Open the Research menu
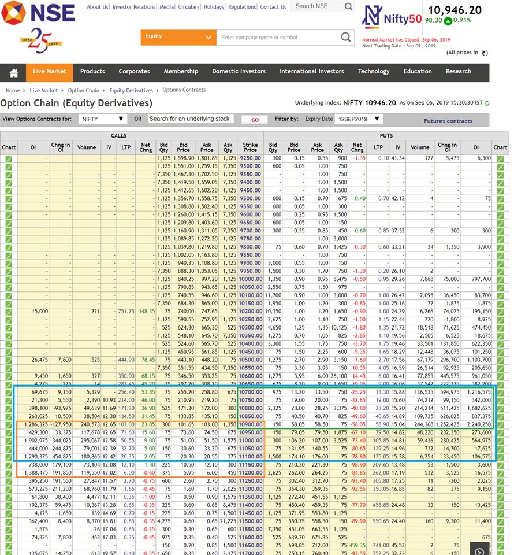The image size is (514, 555). tap(458, 72)
